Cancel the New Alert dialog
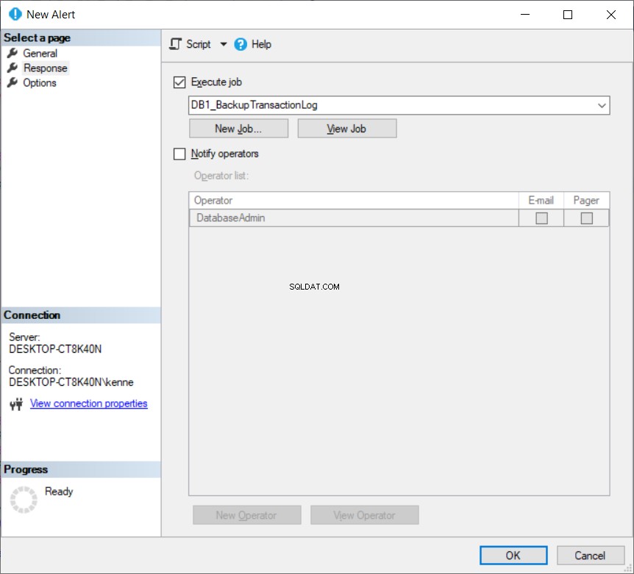This screenshot has height=574, width=634. pyautogui.click(x=590, y=556)
